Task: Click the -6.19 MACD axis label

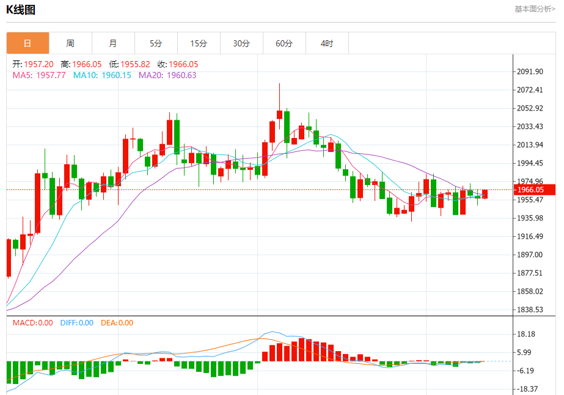Action: click(526, 371)
